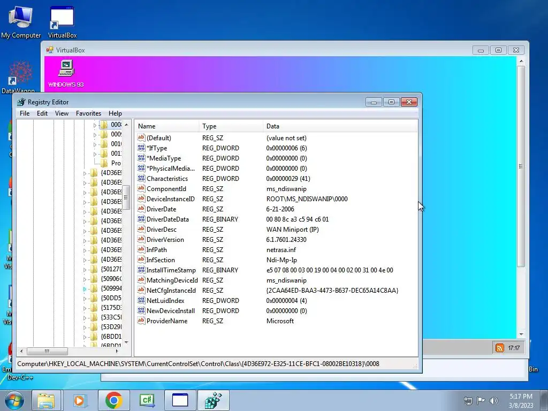
Task: Click the string icon beside ProviderName
Action: coord(141,321)
